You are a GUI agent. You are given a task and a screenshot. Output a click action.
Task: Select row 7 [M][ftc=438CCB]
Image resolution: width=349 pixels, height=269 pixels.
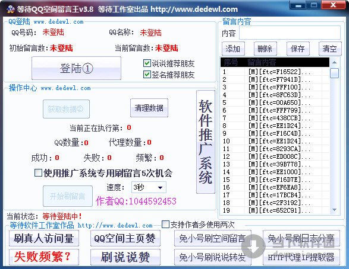tap(275, 118)
